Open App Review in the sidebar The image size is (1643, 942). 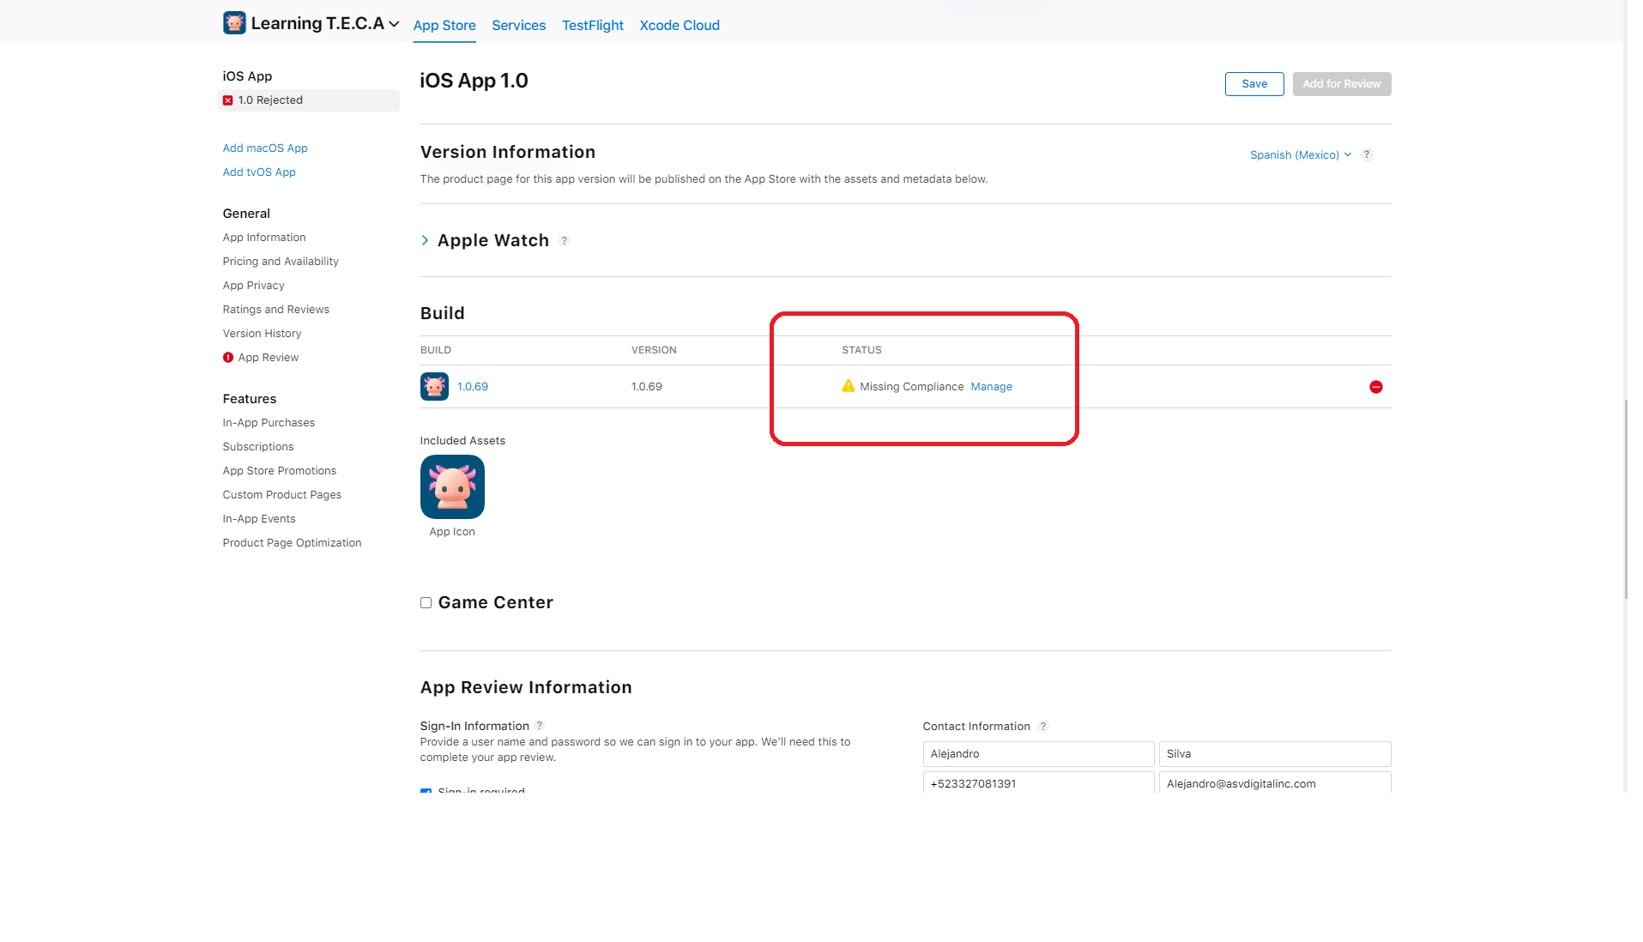coord(268,358)
